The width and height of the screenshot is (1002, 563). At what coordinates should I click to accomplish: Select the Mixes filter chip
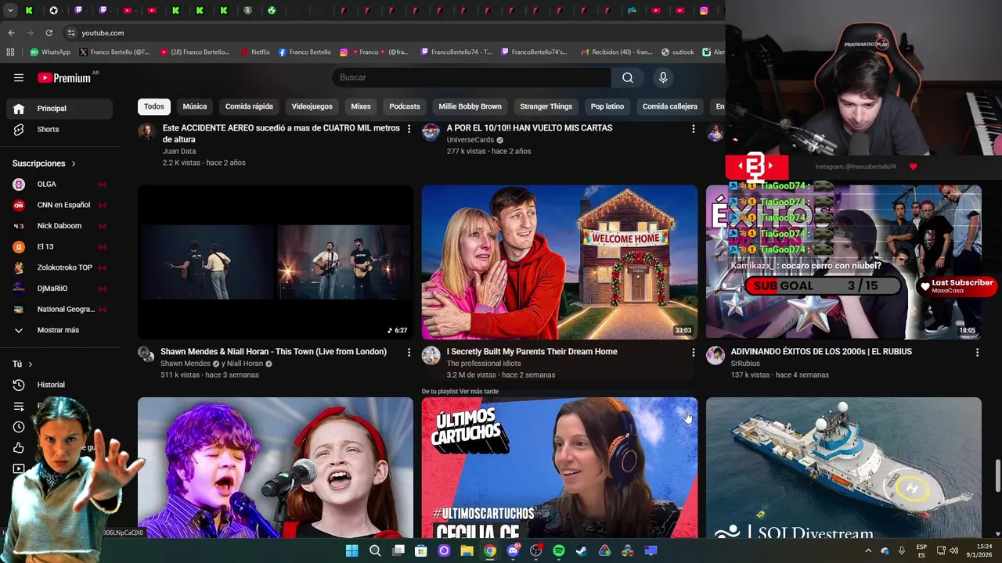pyautogui.click(x=361, y=106)
